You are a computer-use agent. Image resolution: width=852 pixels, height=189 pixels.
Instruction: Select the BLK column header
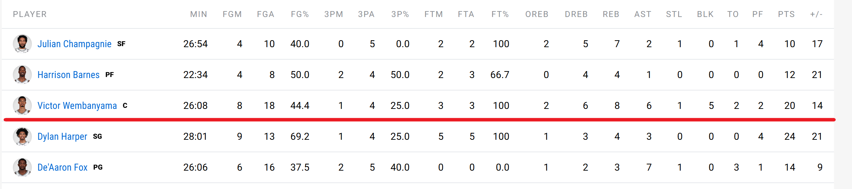click(x=705, y=14)
